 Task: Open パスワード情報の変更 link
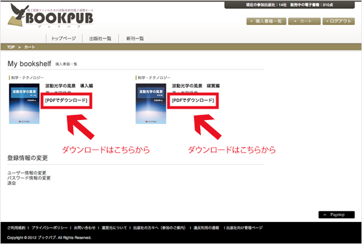click(29, 178)
